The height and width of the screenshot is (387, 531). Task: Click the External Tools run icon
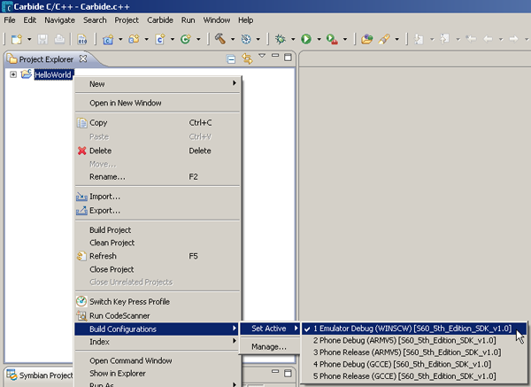332,39
